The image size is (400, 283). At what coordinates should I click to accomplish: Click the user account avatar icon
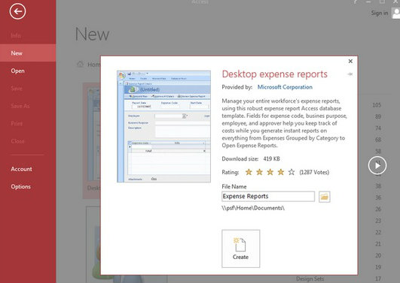click(396, 14)
